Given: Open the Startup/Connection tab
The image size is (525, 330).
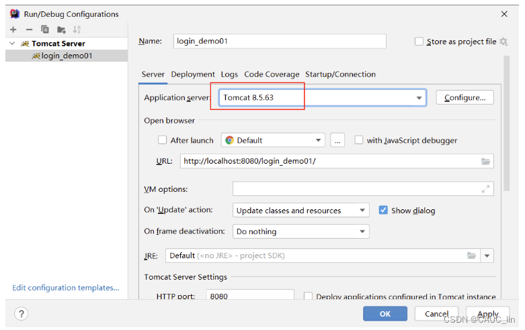Looking at the screenshot, I should (x=340, y=74).
